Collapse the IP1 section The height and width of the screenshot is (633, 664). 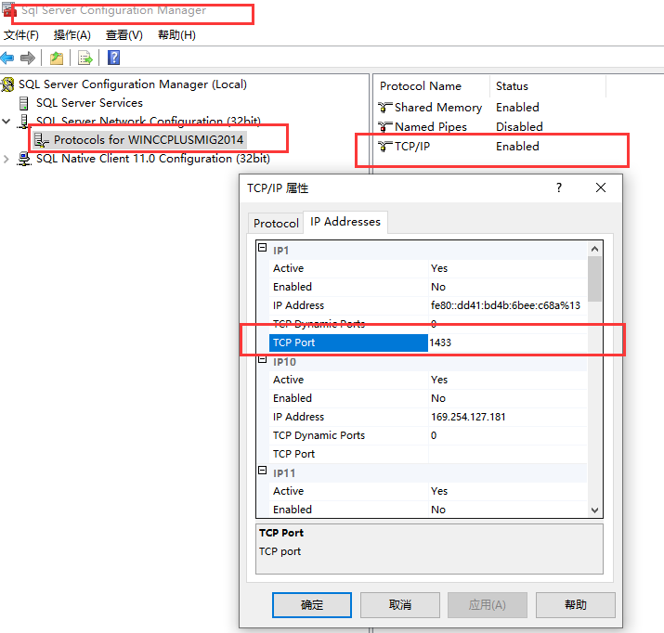(x=263, y=248)
